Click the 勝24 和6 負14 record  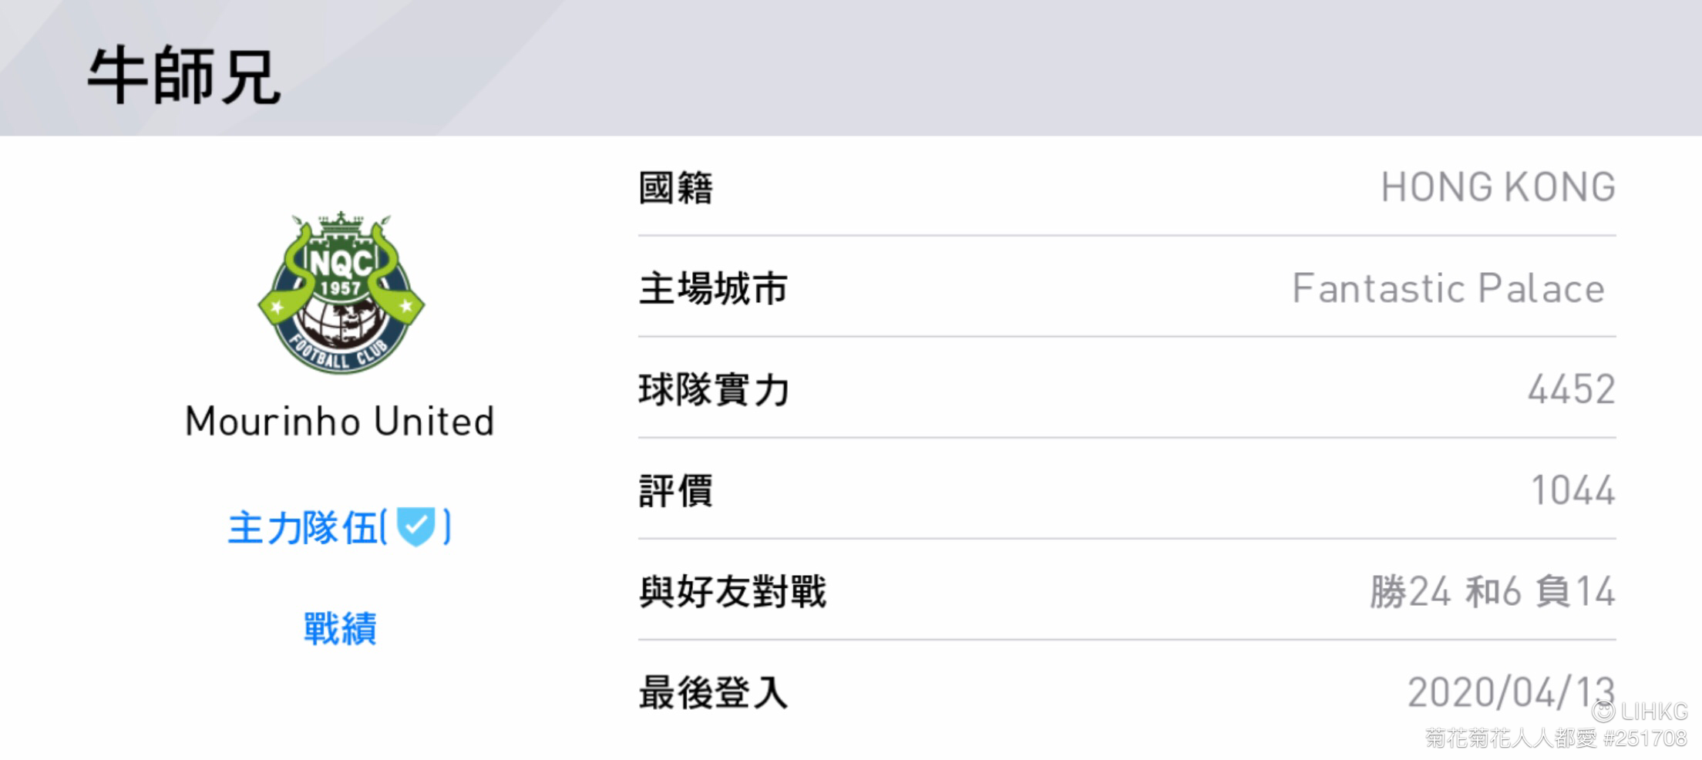pyautogui.click(x=1493, y=591)
